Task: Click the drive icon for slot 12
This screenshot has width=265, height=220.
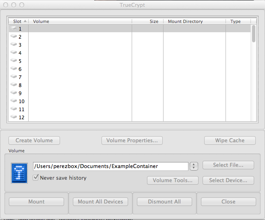Action: 14,117
